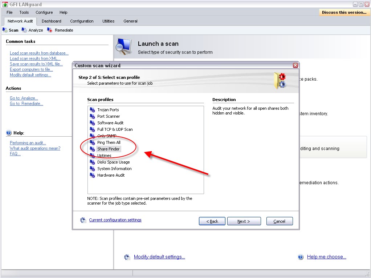This screenshot has height=278, width=371.
Task: Click the Back button in wizard
Action: [x=212, y=221]
